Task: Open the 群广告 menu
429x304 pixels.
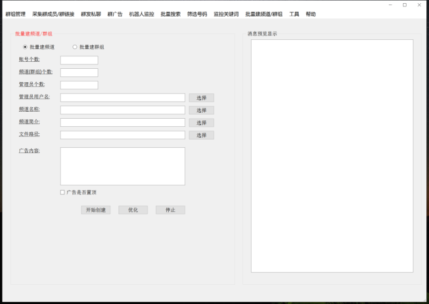Action: click(x=115, y=15)
